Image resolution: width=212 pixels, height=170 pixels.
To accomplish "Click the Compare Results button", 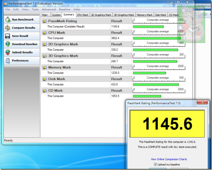I will 22,28.
